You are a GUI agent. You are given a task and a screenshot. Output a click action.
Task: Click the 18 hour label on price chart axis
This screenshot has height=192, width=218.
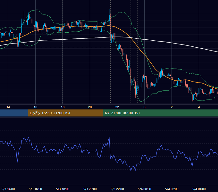63,107
